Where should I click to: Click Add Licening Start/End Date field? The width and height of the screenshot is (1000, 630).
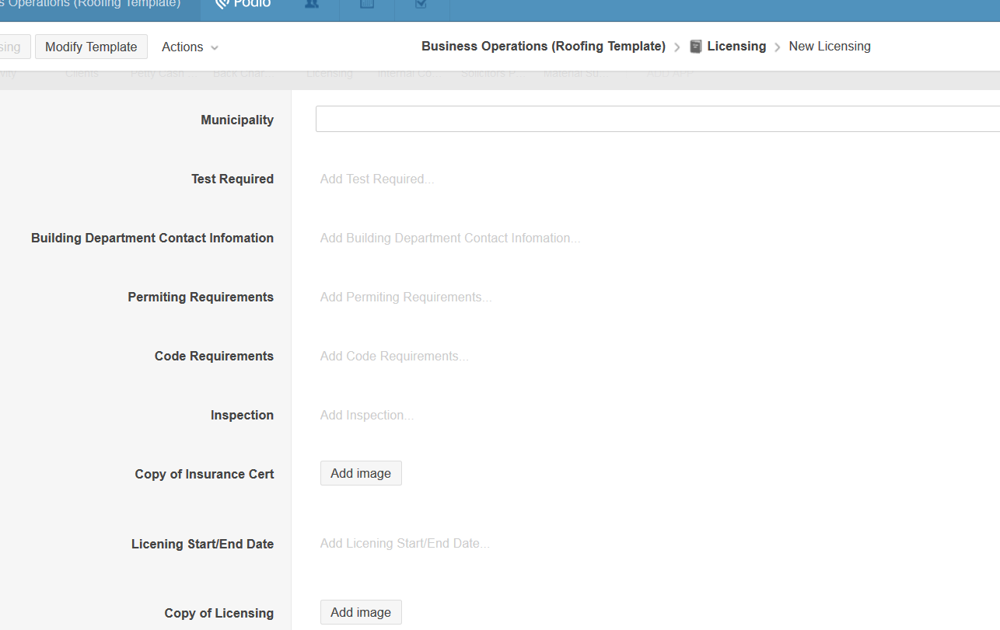(x=405, y=544)
